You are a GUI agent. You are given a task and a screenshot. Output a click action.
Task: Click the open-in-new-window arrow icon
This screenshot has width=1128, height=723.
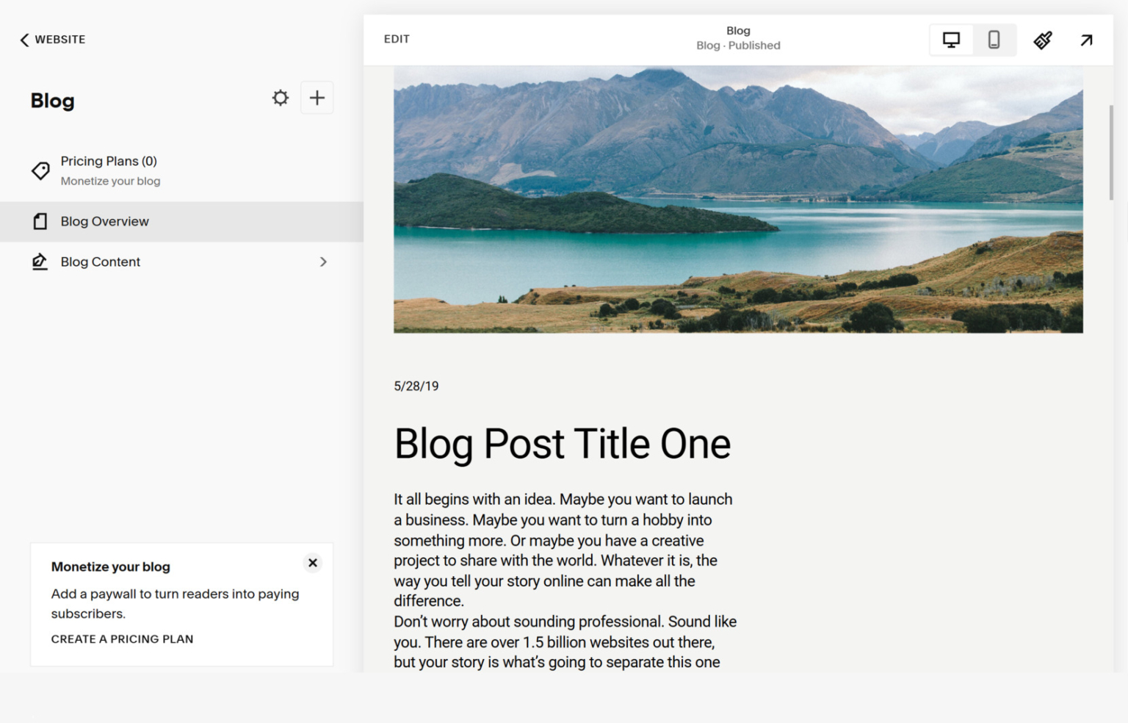[x=1085, y=40]
